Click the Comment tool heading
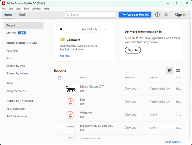192x145 pixels. [73, 40]
